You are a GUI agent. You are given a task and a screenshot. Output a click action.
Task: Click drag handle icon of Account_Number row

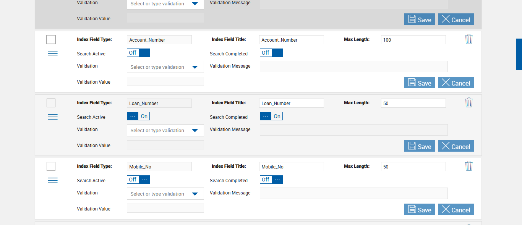(53, 54)
